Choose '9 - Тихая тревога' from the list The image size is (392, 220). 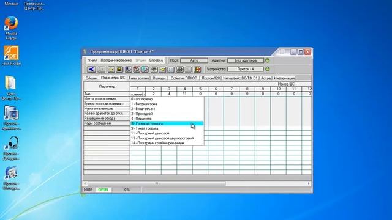[167, 128]
